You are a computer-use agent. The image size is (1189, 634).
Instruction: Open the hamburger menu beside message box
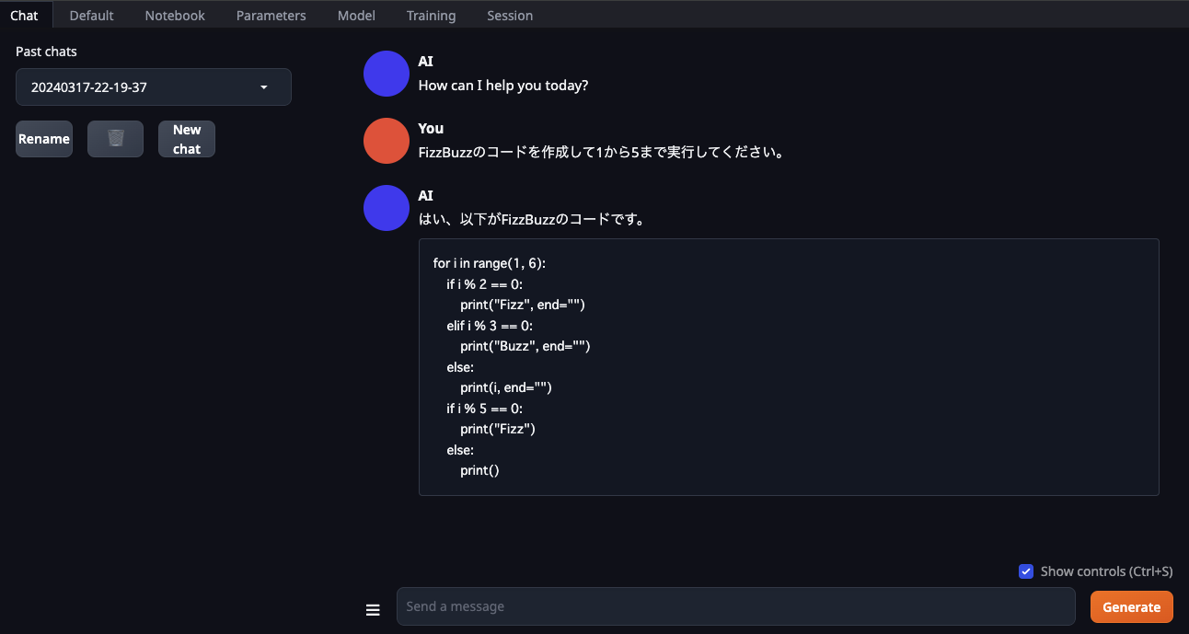click(373, 609)
